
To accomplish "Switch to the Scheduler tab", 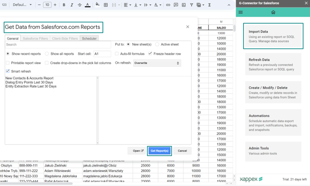I will [89, 38].
